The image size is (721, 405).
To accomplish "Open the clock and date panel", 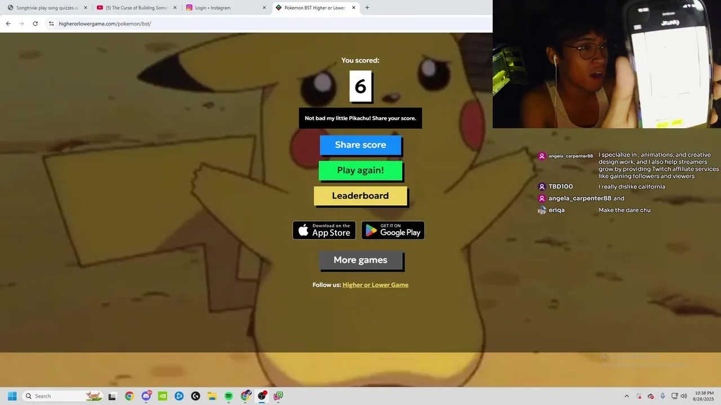I will click(x=704, y=396).
